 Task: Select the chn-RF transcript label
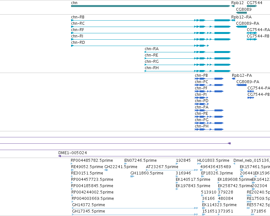point(77,30)
